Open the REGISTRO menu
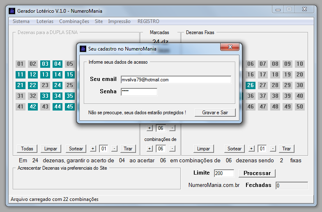This screenshot has width=322, height=212. tap(148, 21)
